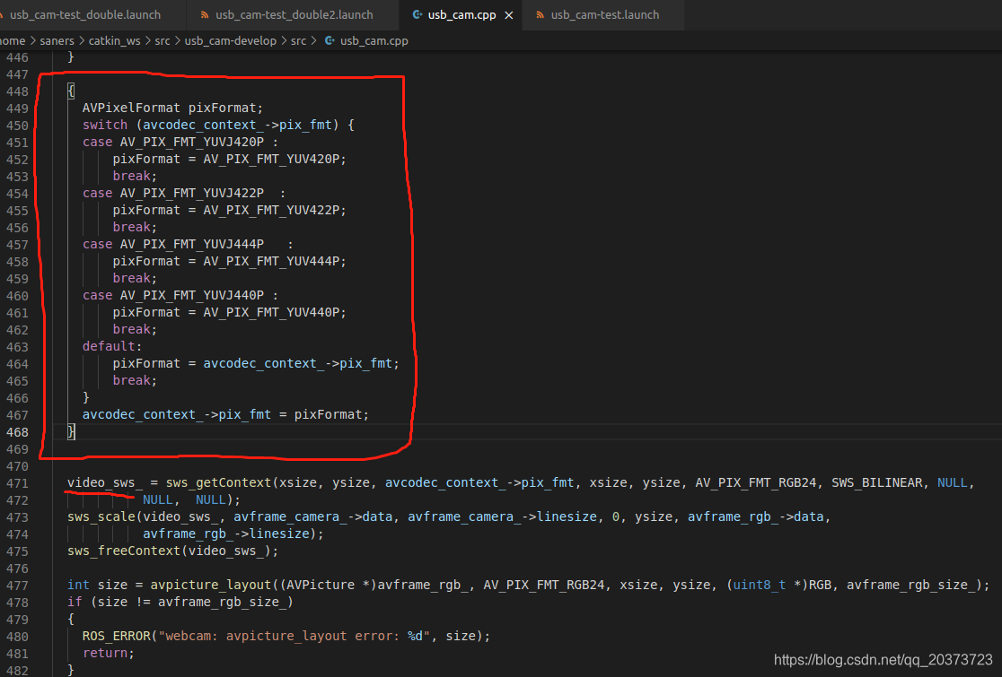Click line number 468 in the gutter

[17, 432]
